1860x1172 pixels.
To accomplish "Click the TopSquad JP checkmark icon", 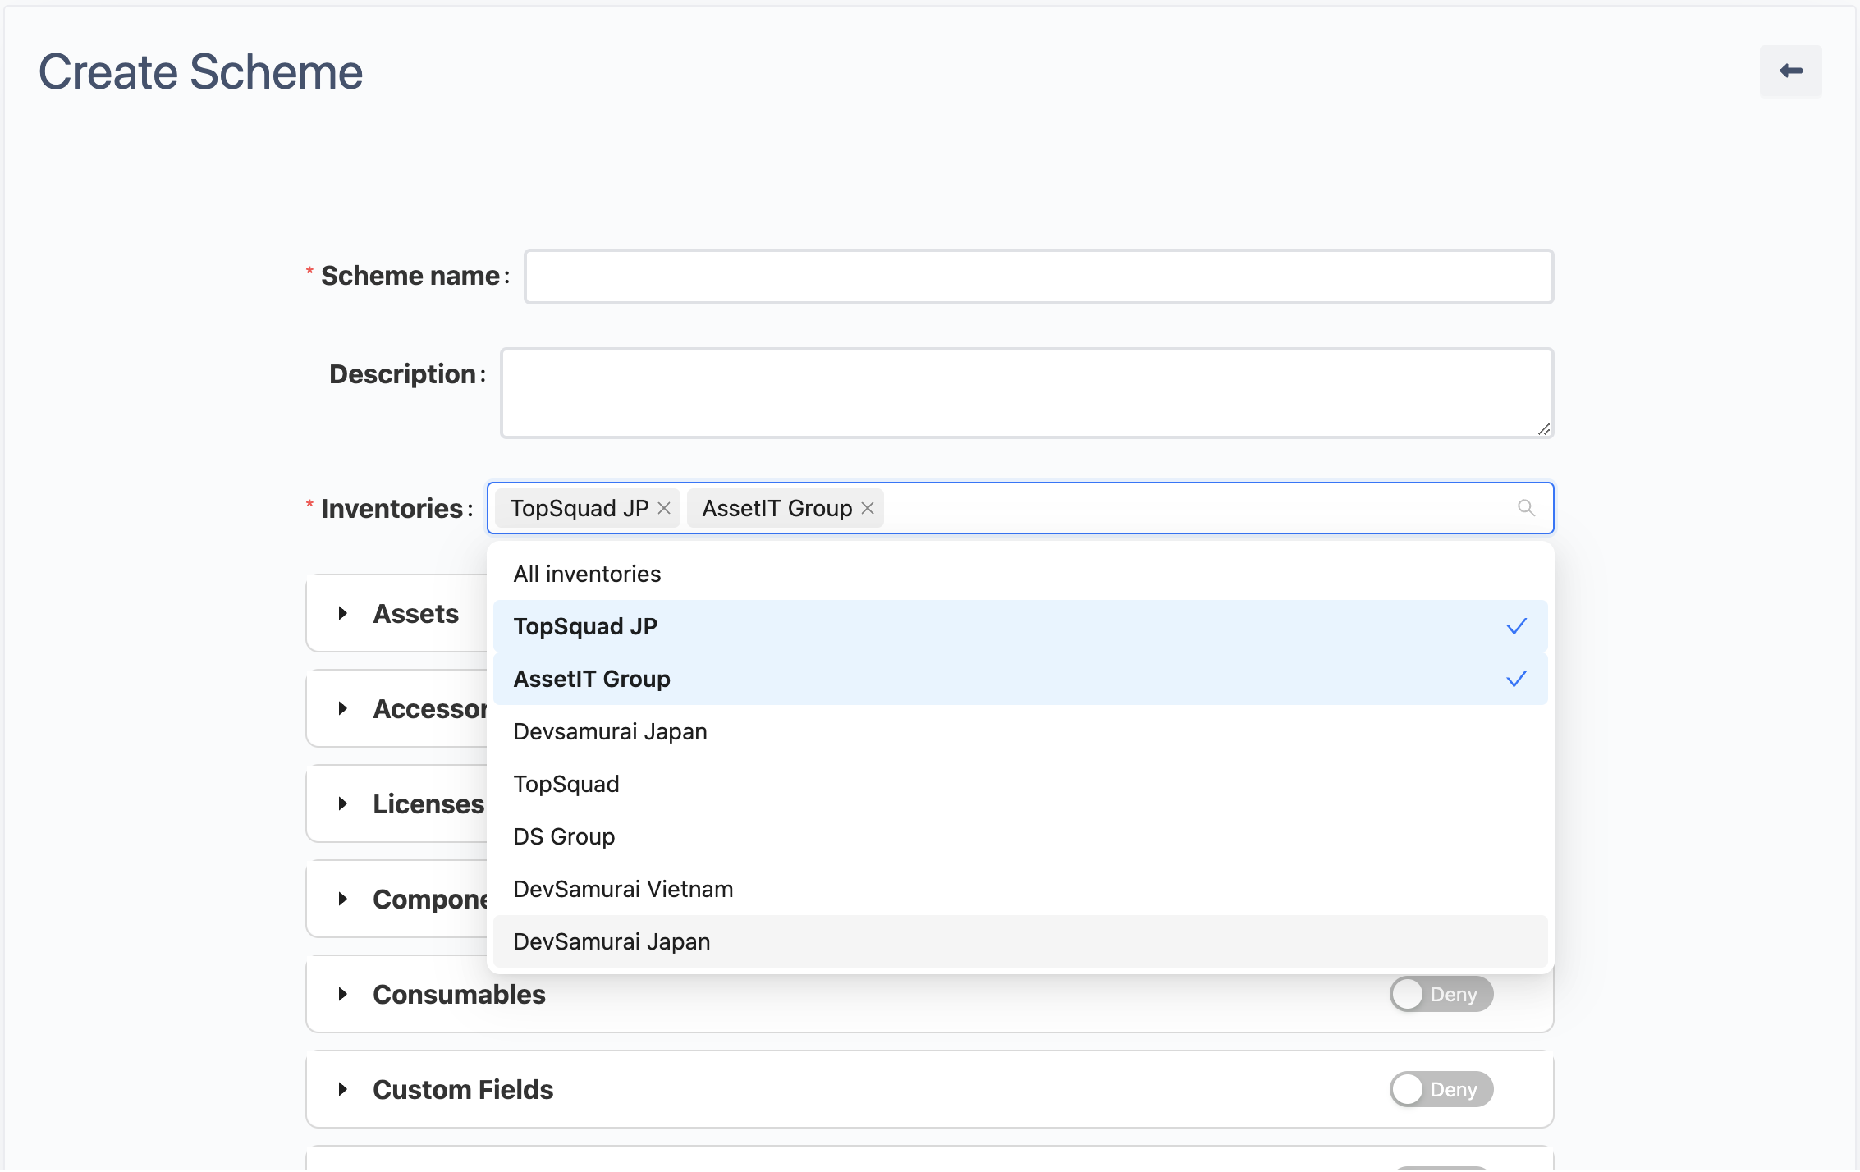I will (x=1516, y=627).
